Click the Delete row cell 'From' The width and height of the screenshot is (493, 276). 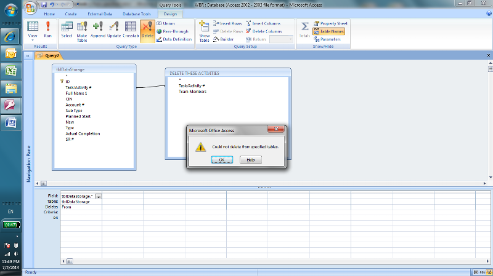[x=81, y=207]
